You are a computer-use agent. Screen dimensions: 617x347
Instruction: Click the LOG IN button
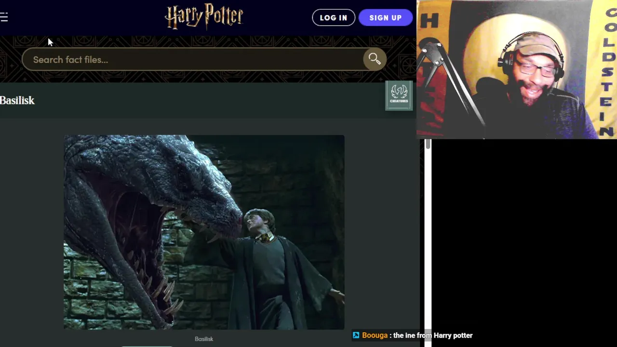pyautogui.click(x=334, y=18)
